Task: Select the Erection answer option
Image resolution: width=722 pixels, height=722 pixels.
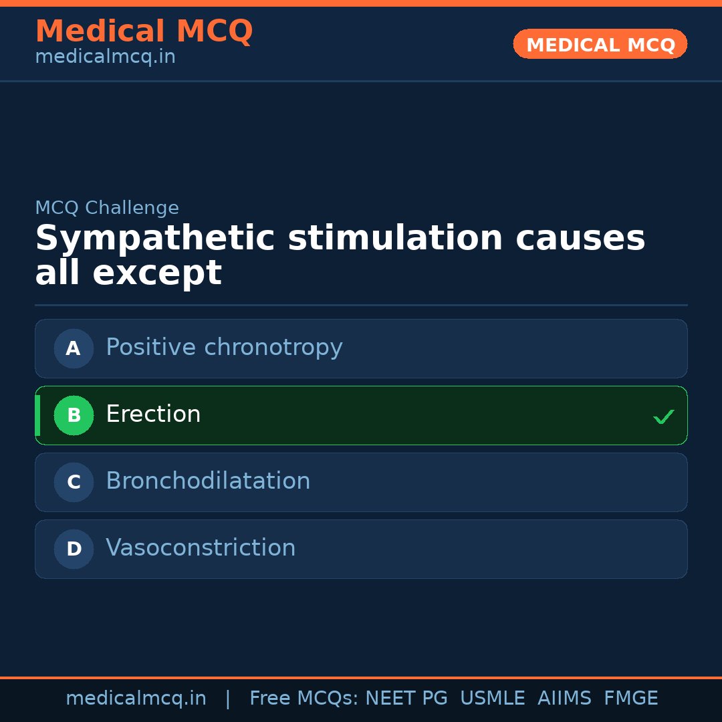Action: click(x=153, y=414)
